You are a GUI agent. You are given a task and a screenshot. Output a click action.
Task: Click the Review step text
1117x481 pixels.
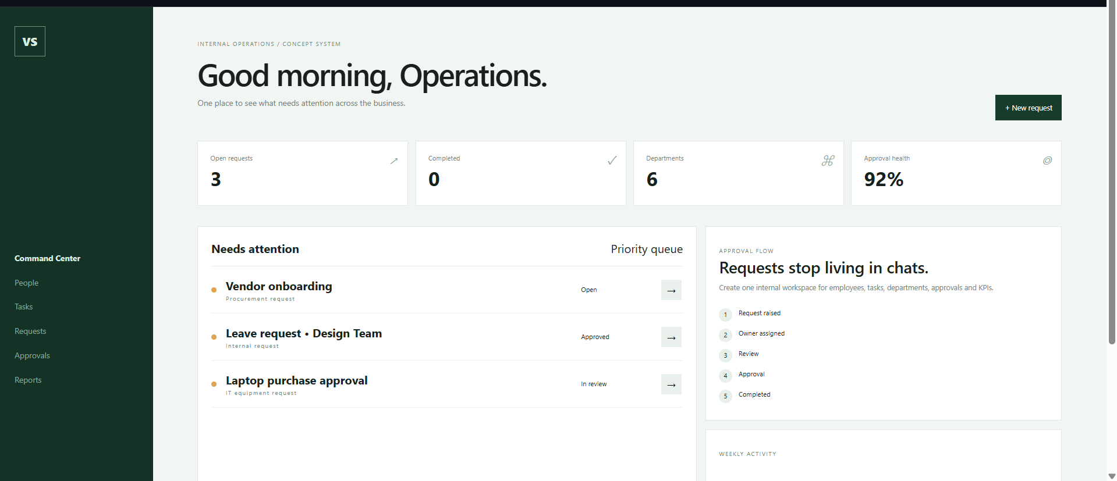pyautogui.click(x=749, y=354)
